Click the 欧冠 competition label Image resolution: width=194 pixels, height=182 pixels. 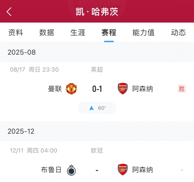[97, 150]
